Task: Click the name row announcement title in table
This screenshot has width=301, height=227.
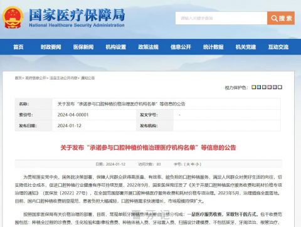Action: pyautogui.click(x=121, y=104)
